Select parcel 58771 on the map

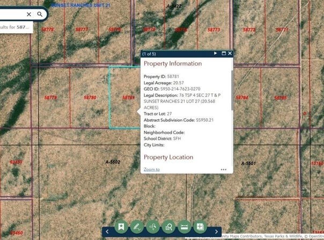tap(282, 30)
